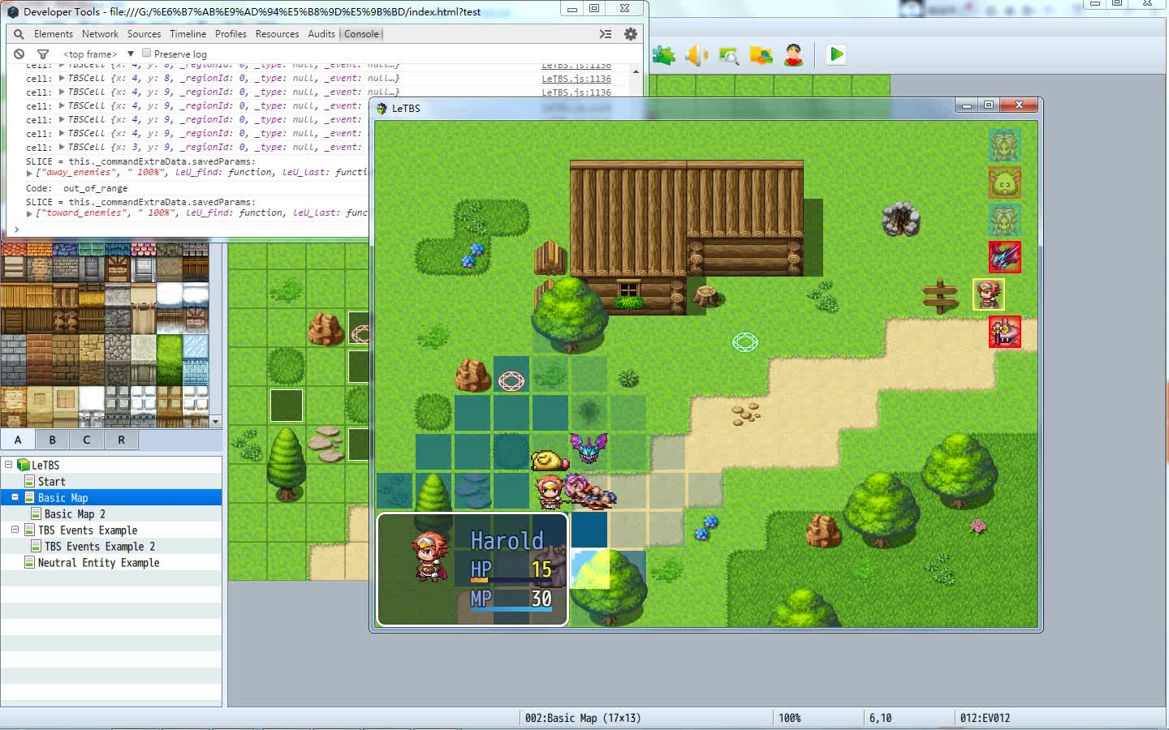Expand the toward_enemies saved params array

coord(29,215)
